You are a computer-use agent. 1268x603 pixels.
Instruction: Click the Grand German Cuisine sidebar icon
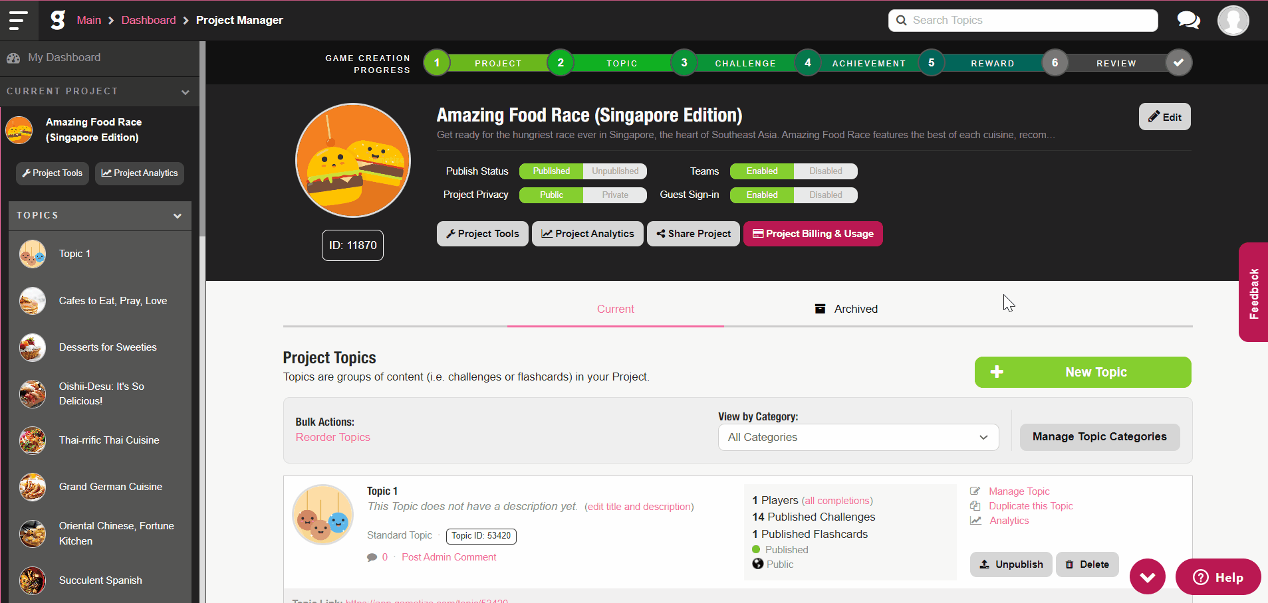pos(33,487)
